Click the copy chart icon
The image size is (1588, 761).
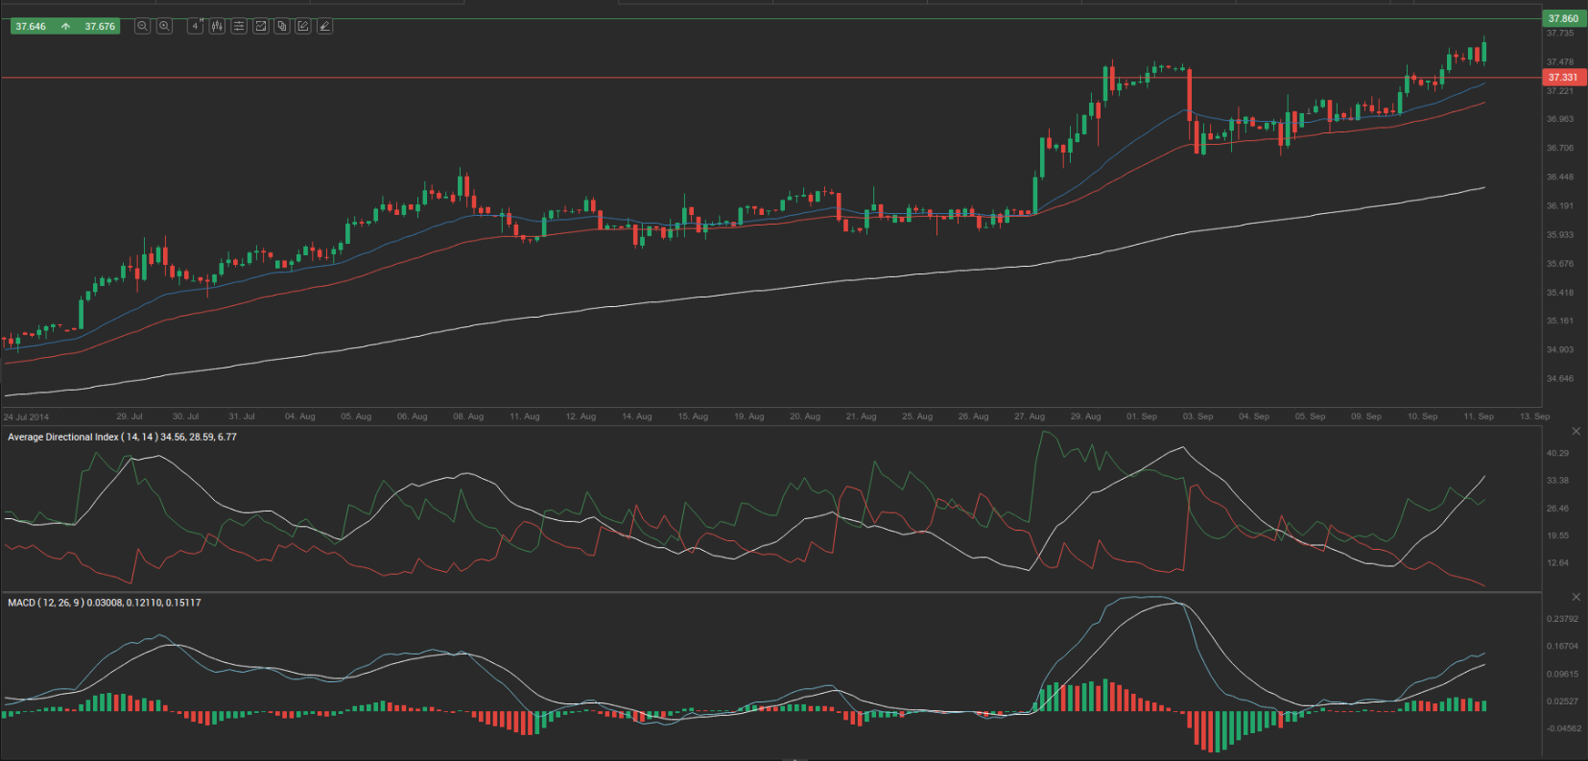tap(282, 26)
